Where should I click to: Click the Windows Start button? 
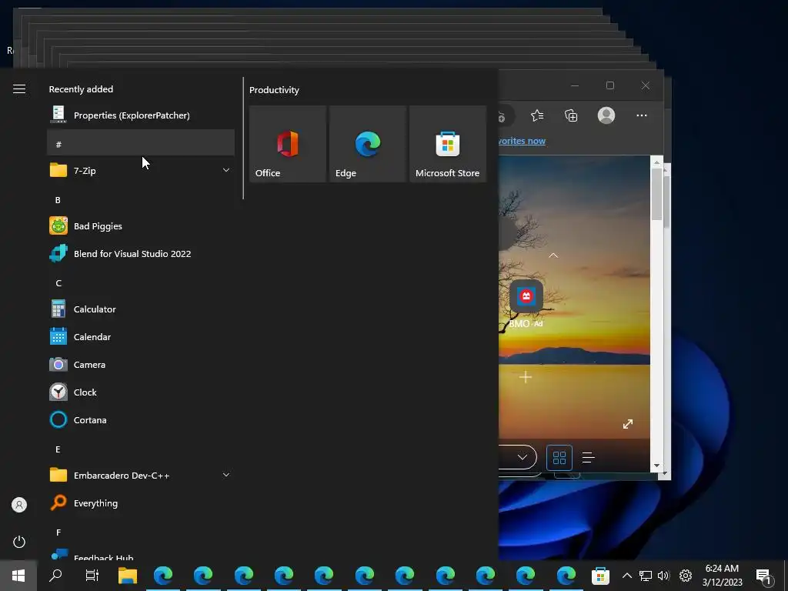pyautogui.click(x=18, y=576)
